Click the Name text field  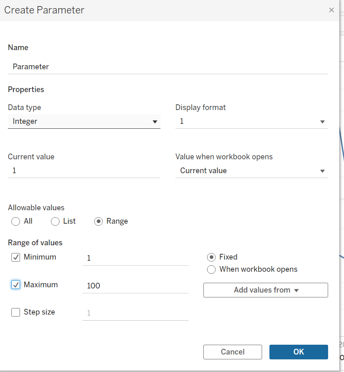pyautogui.click(x=167, y=66)
